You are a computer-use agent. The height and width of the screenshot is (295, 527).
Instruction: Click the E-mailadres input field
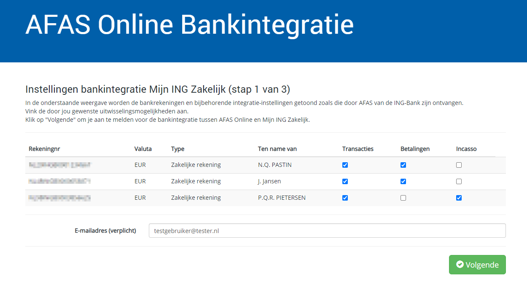pyautogui.click(x=327, y=231)
